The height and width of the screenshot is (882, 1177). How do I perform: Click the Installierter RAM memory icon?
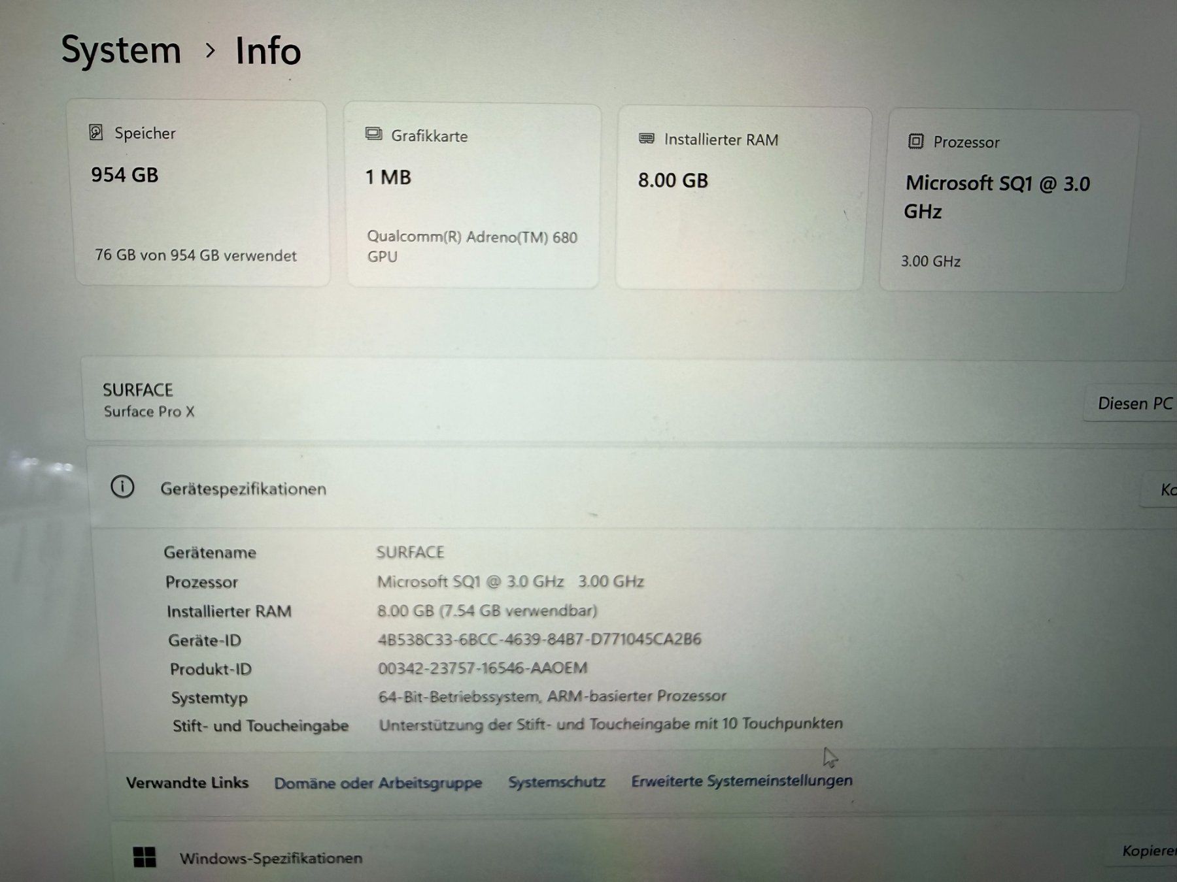(x=647, y=139)
